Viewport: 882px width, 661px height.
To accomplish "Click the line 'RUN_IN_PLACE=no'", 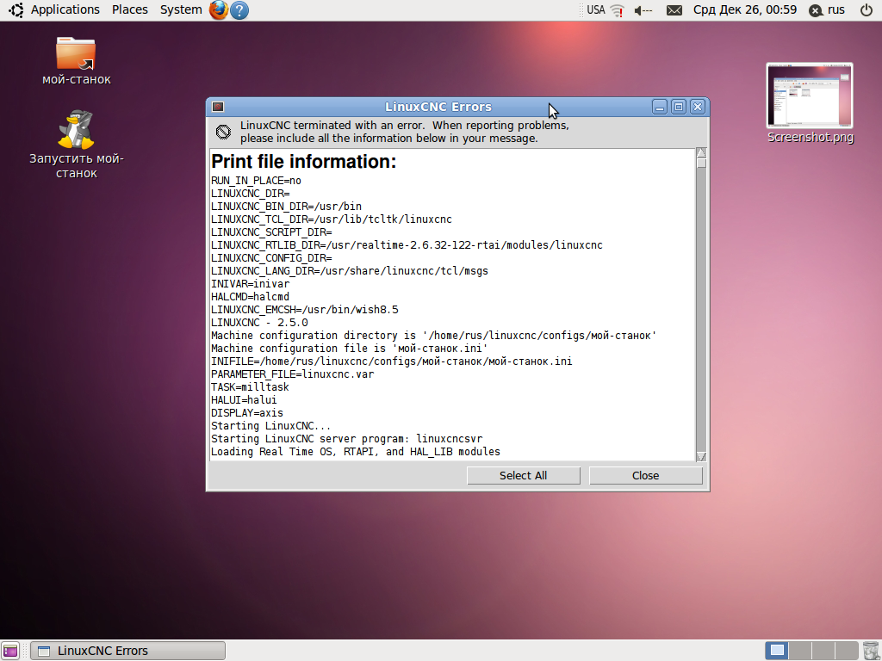I will point(256,181).
